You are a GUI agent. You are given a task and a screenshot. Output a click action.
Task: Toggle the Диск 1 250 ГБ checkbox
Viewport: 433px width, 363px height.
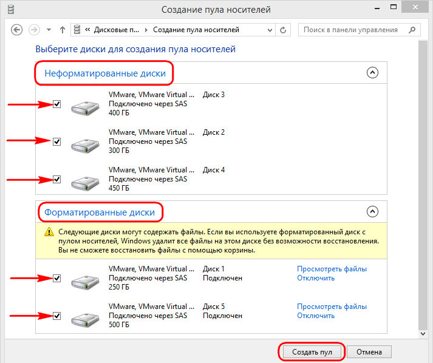pos(57,278)
